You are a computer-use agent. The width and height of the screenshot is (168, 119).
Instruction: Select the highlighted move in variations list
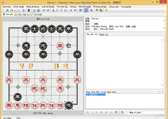96,95
